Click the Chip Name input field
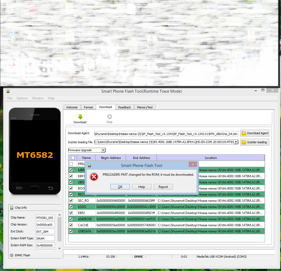This screenshot has height=271, width=281. click(45, 218)
